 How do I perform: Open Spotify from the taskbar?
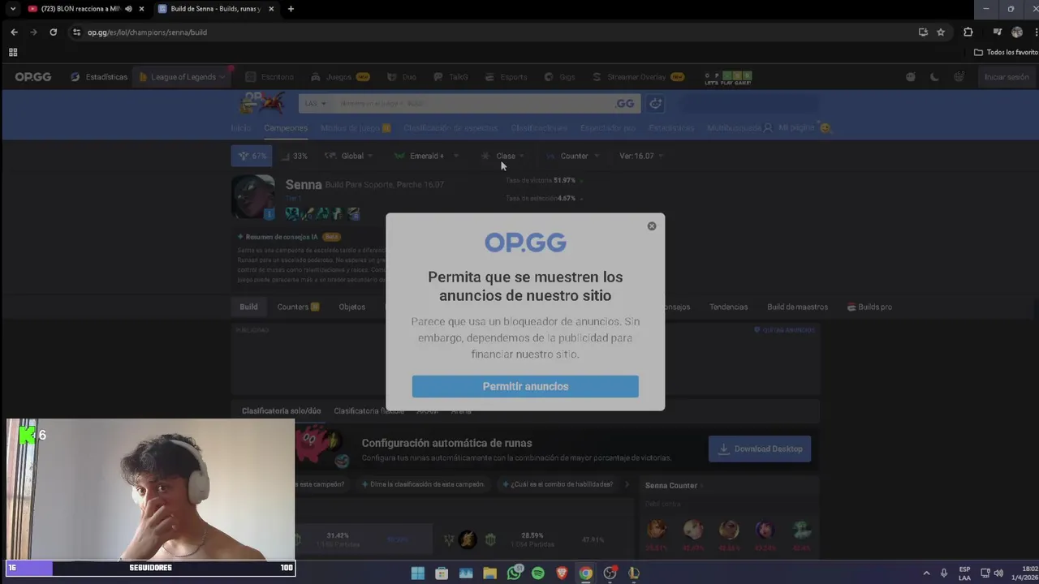(537, 573)
